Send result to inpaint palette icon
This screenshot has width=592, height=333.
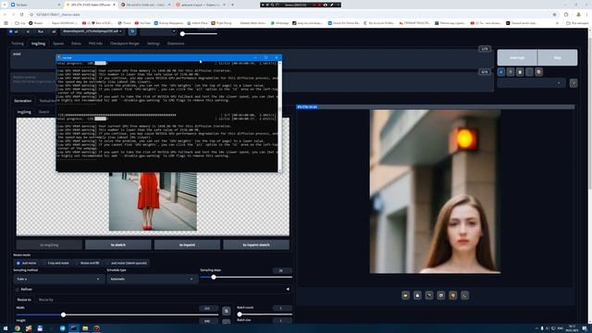[453, 295]
